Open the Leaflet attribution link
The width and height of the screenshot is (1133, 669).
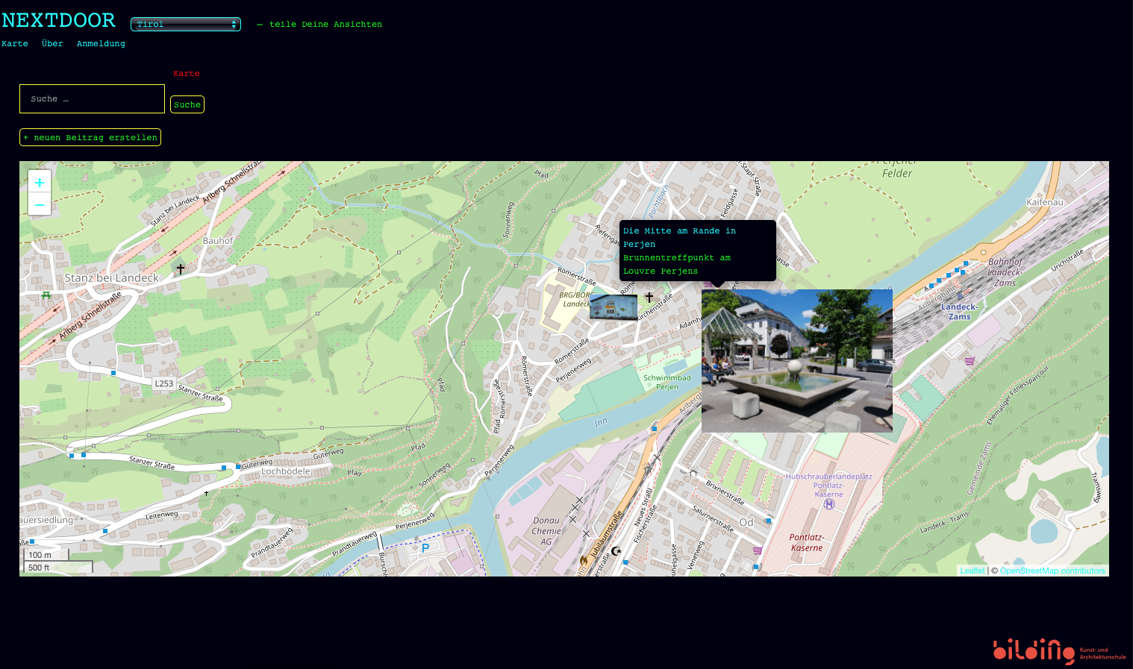click(x=972, y=571)
